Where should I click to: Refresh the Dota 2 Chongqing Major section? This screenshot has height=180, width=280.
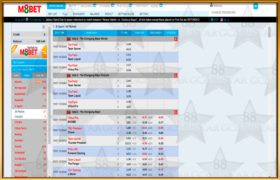pyautogui.click(x=176, y=112)
